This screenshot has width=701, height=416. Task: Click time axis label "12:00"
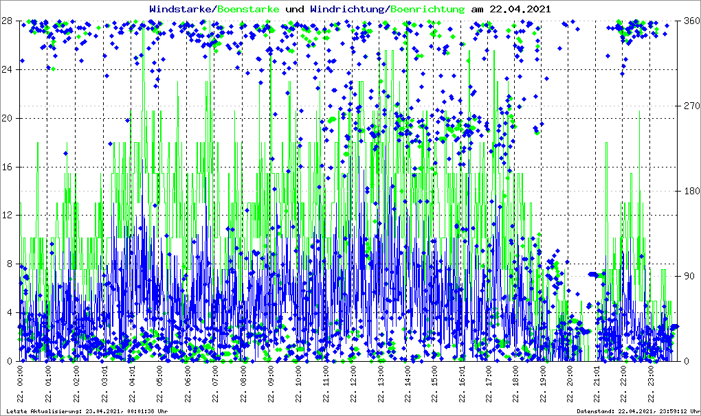[354, 375]
